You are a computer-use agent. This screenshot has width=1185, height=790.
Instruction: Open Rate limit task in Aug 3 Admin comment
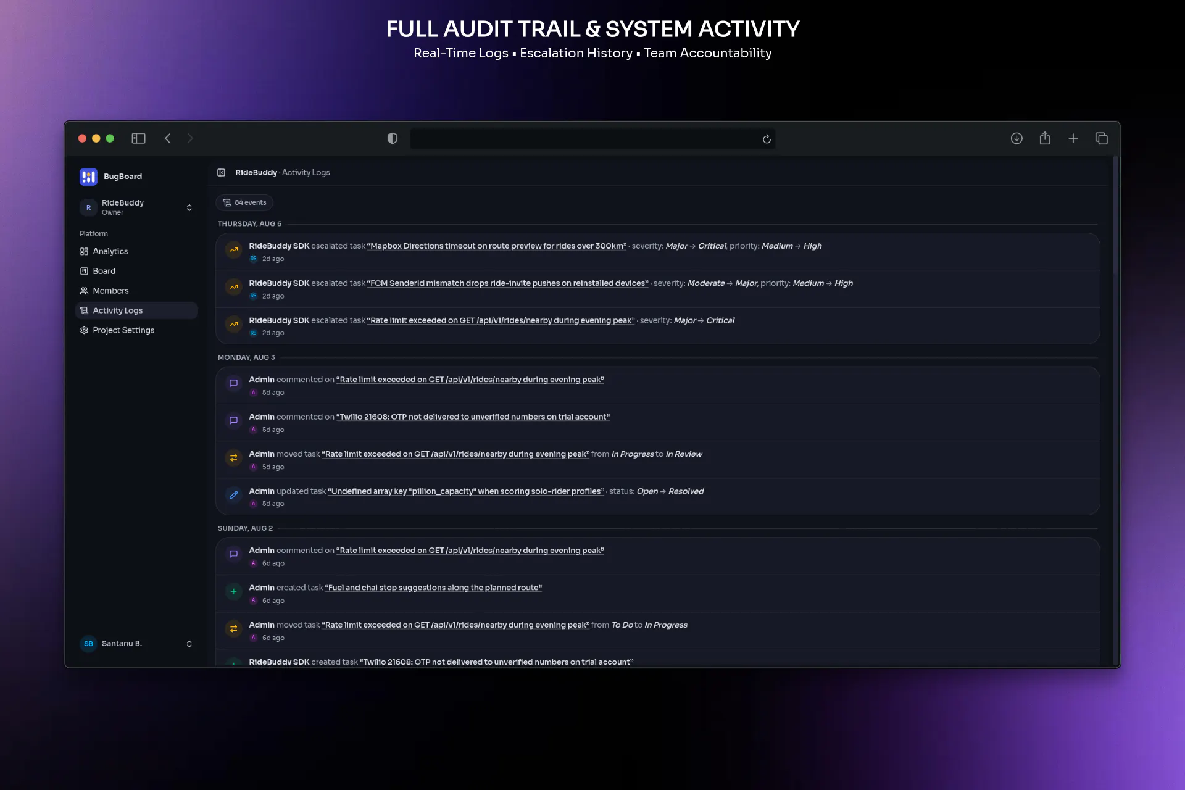coord(470,380)
